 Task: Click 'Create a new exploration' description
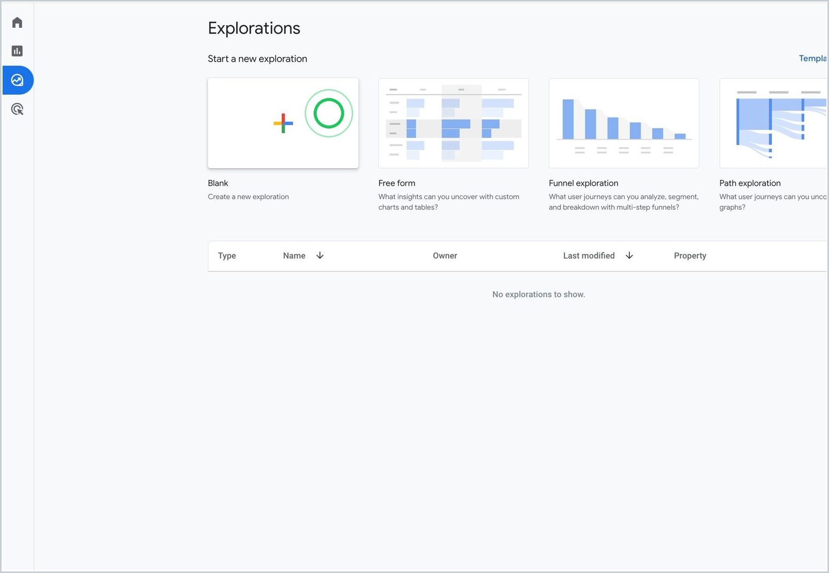(x=248, y=196)
